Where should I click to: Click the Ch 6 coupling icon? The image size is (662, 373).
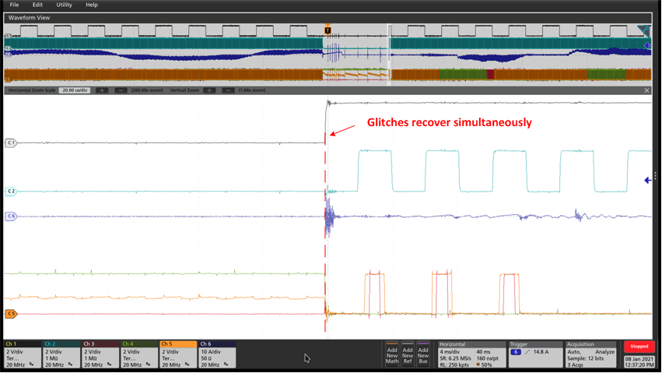tap(226, 364)
